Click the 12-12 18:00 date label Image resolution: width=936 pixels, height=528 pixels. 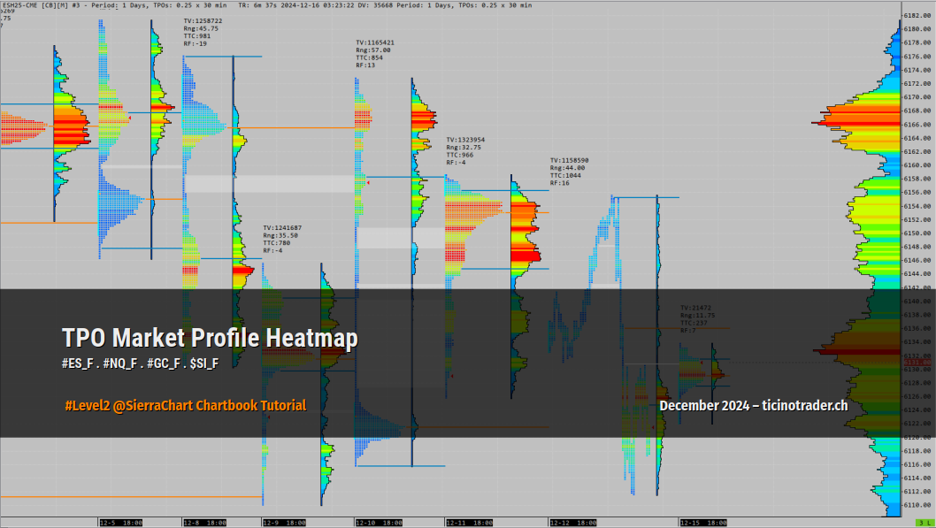[x=572, y=523]
